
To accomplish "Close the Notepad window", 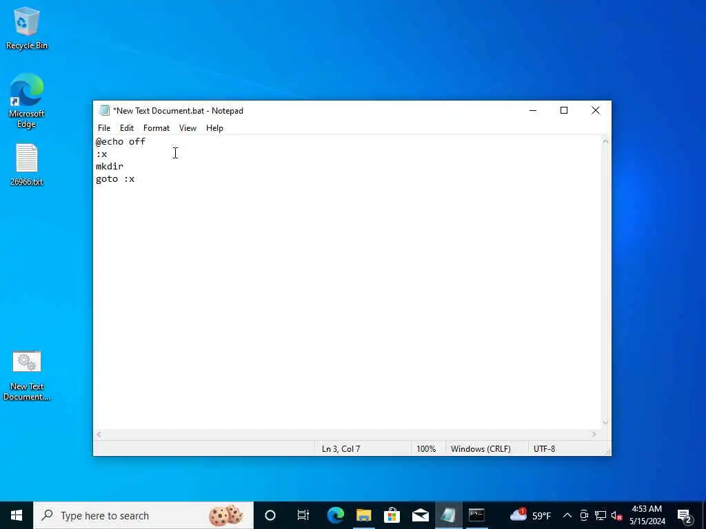I will point(595,110).
